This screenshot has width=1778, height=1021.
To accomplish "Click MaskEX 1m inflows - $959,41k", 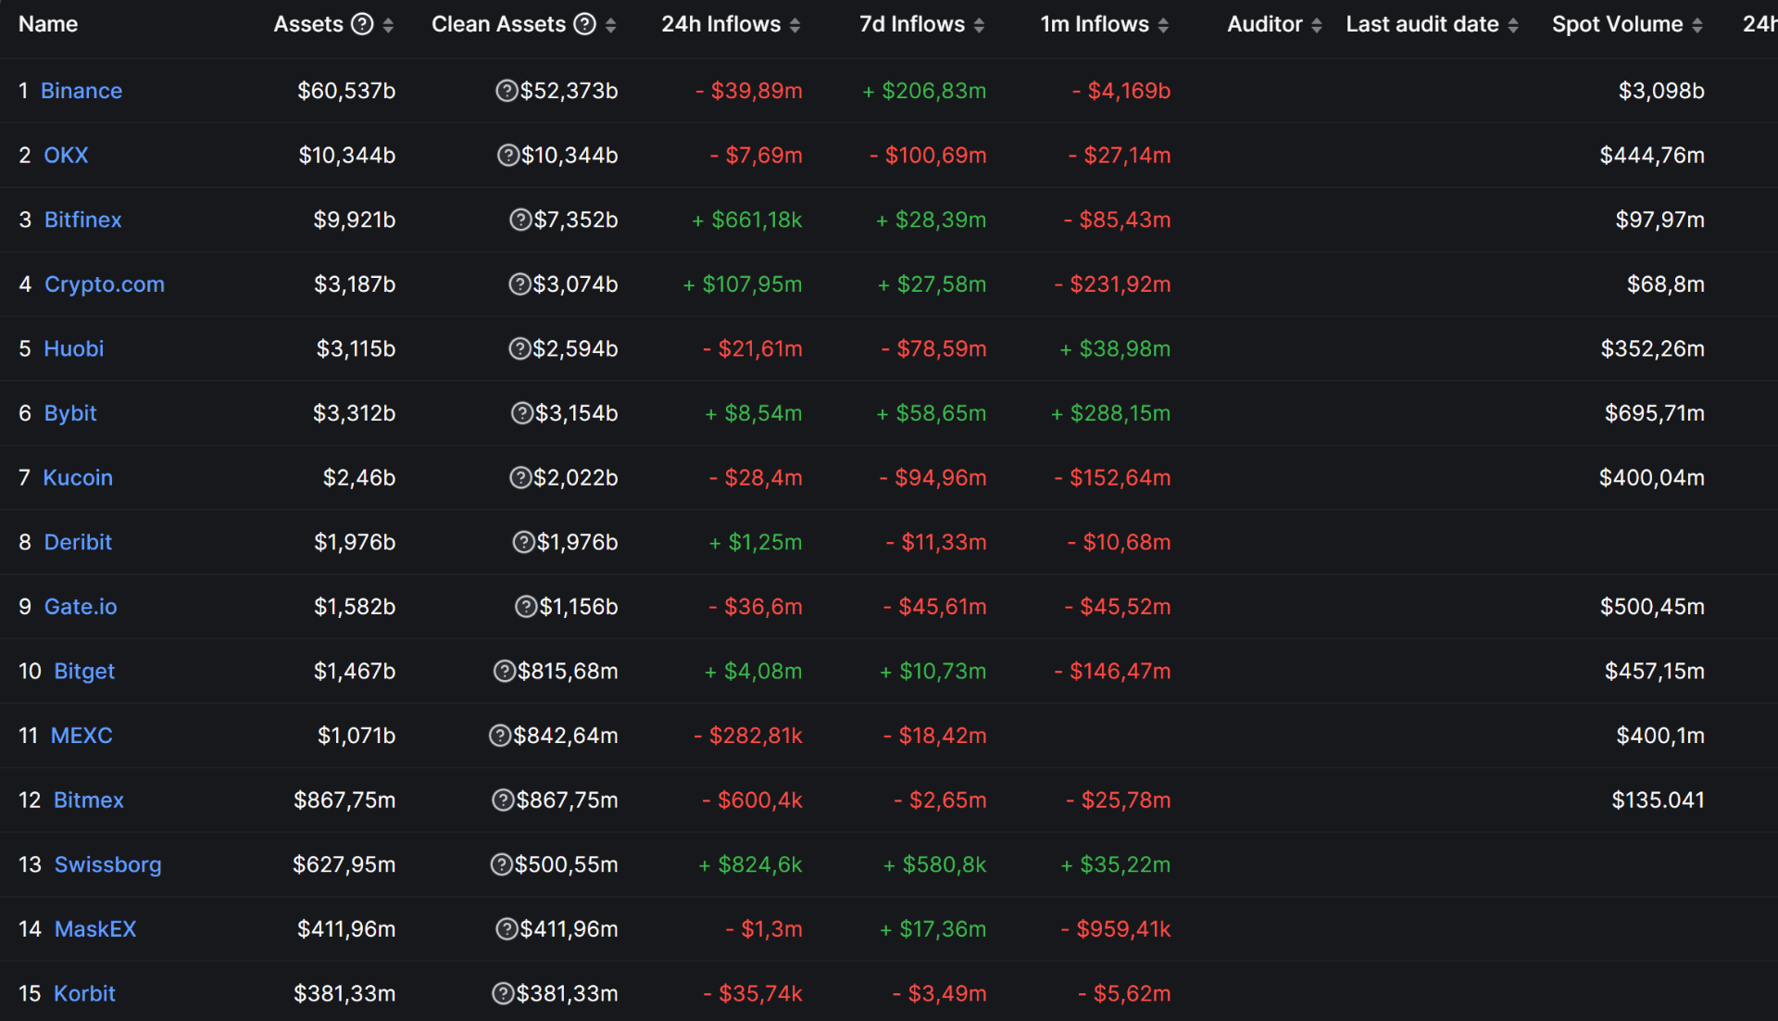I will point(1116,929).
